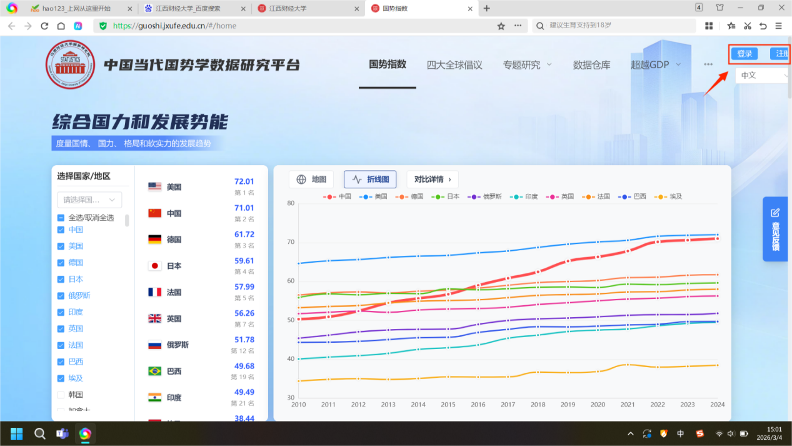The height and width of the screenshot is (446, 792).
Task: Click the browser refresh icon
Action: pos(44,26)
